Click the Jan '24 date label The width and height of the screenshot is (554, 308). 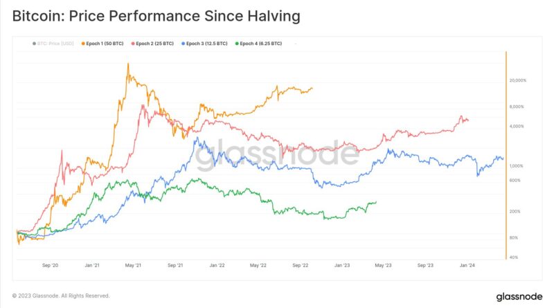(x=467, y=265)
